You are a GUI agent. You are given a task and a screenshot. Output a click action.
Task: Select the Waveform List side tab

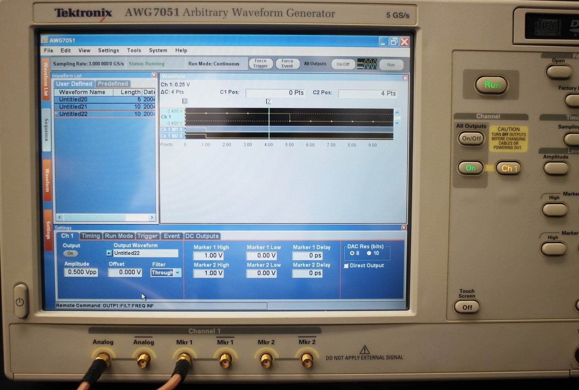point(46,79)
